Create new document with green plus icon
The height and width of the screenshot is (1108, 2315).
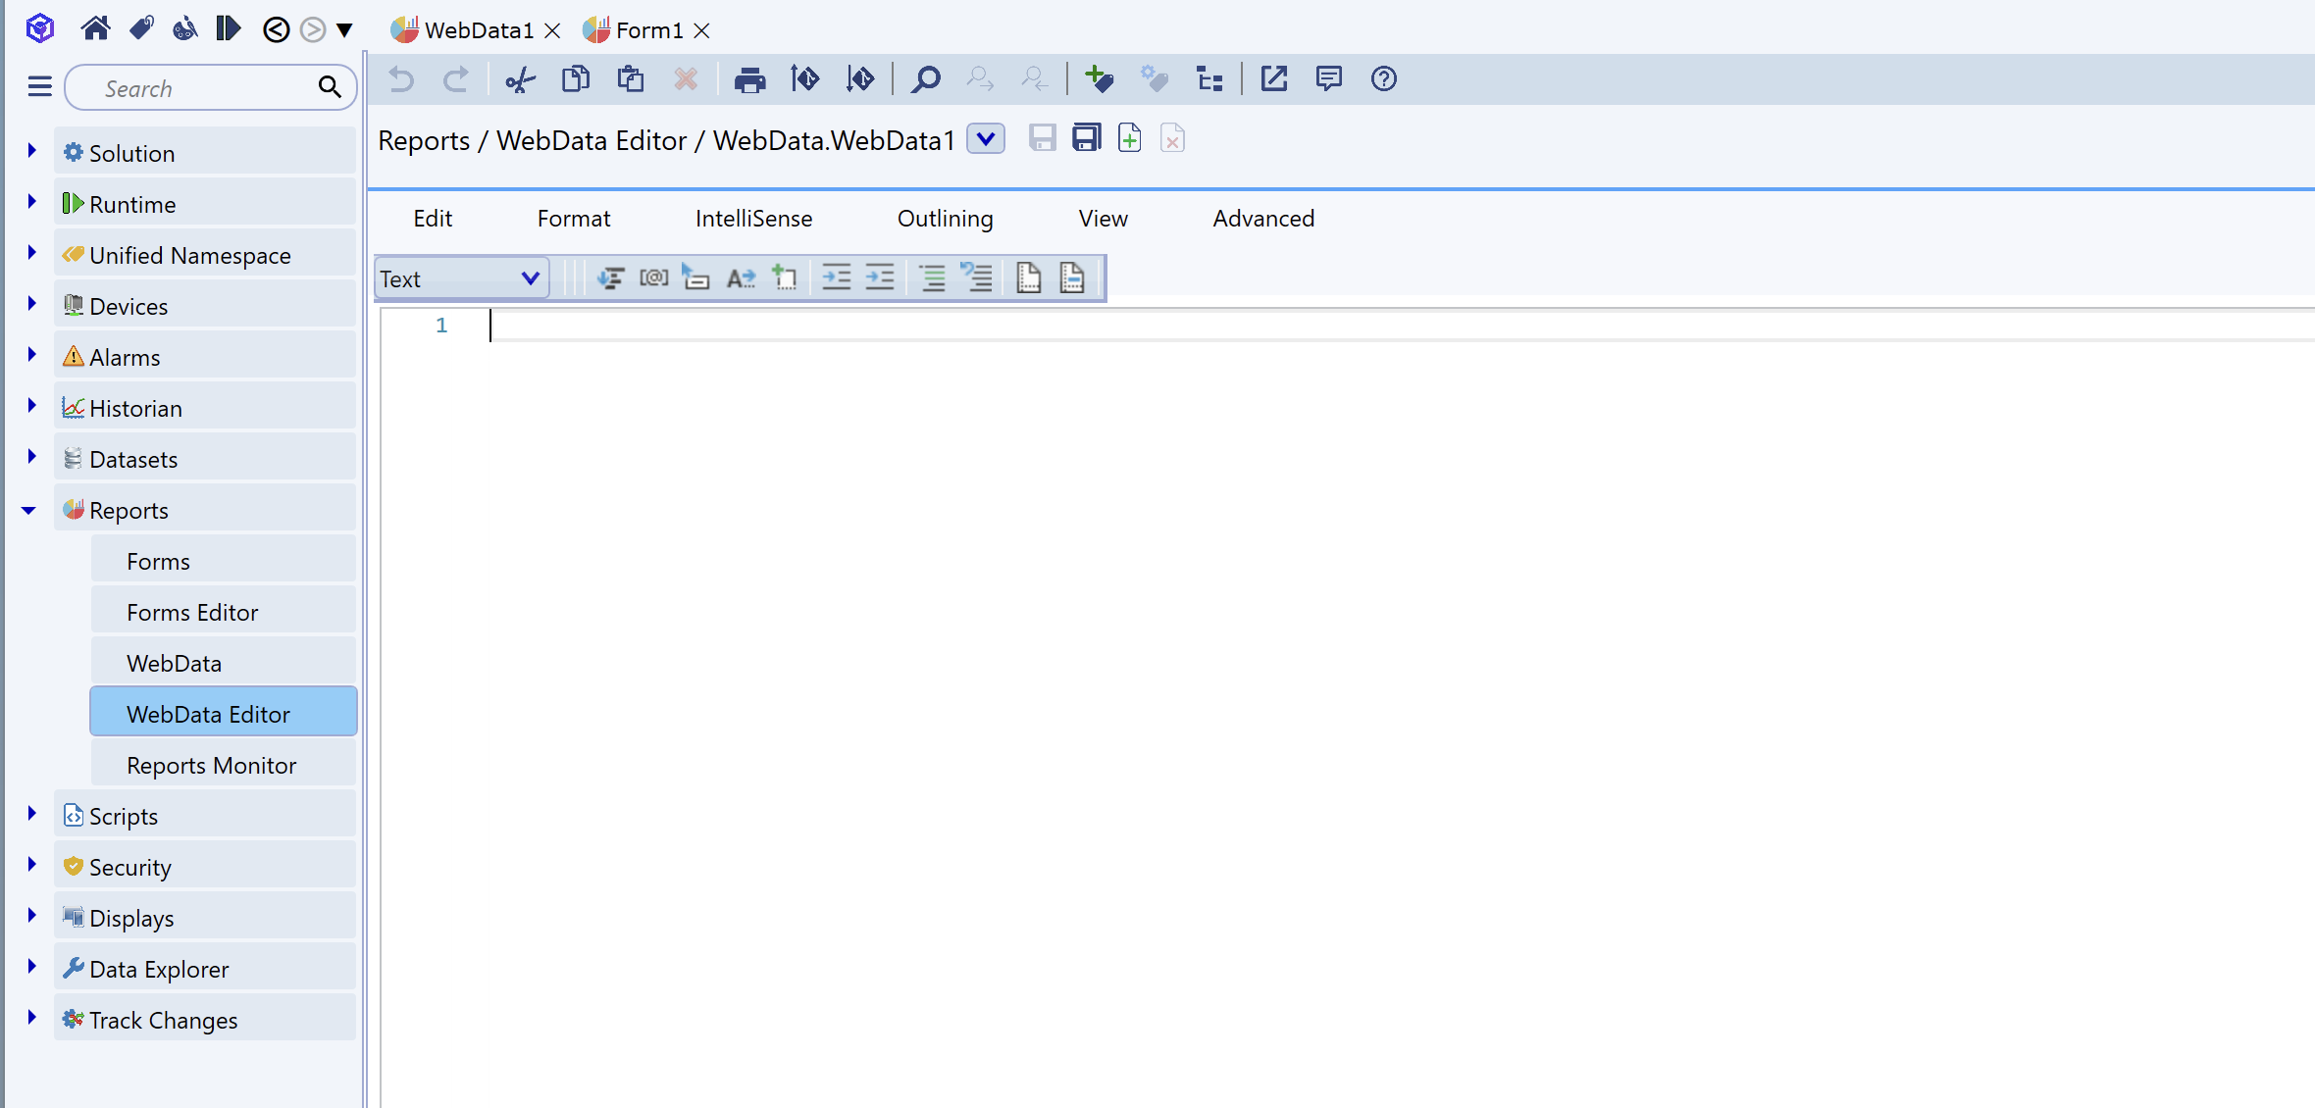point(1129,138)
